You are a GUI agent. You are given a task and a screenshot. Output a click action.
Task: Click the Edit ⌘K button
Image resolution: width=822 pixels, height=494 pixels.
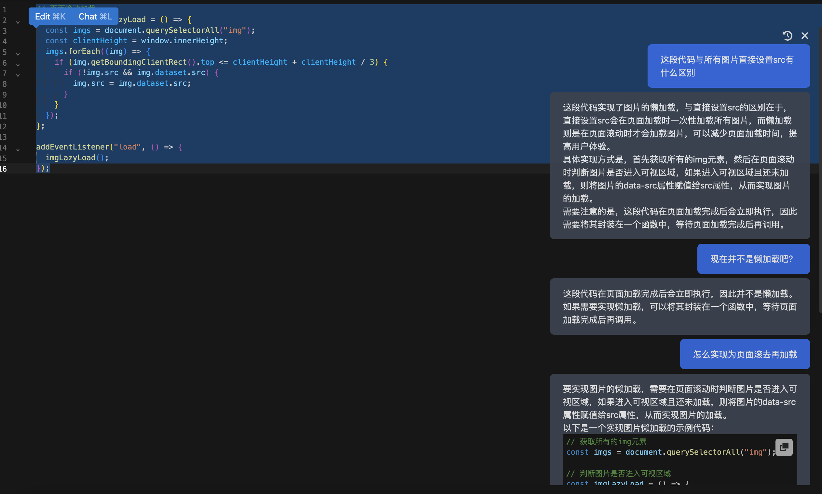[50, 17]
